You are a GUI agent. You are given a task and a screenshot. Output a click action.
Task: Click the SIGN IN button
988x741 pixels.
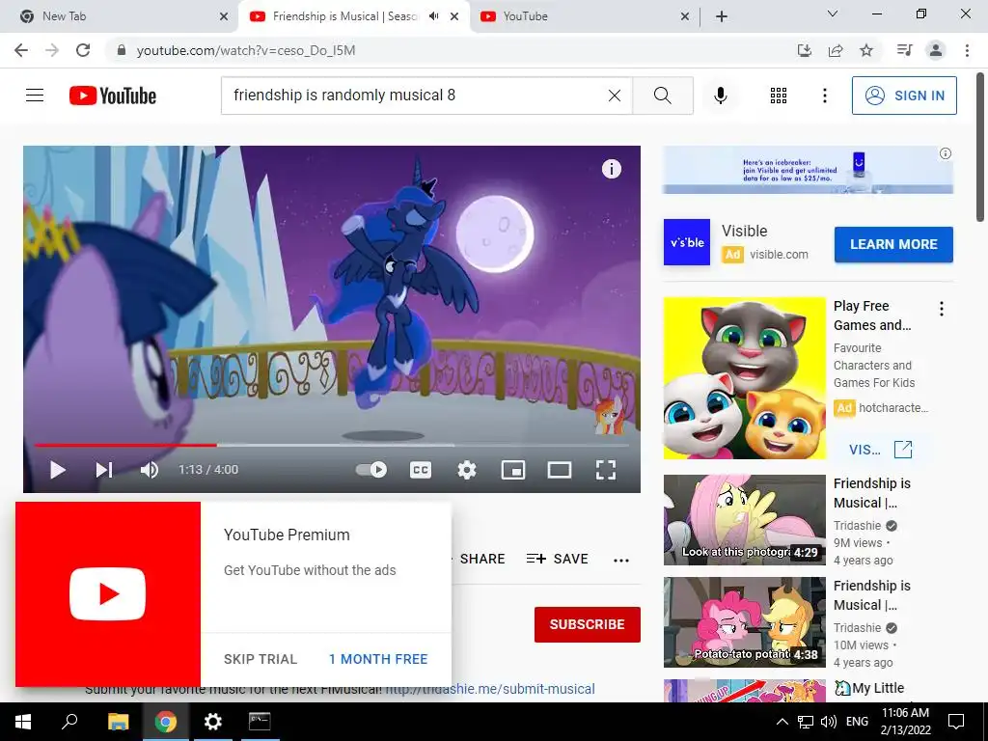tap(904, 96)
